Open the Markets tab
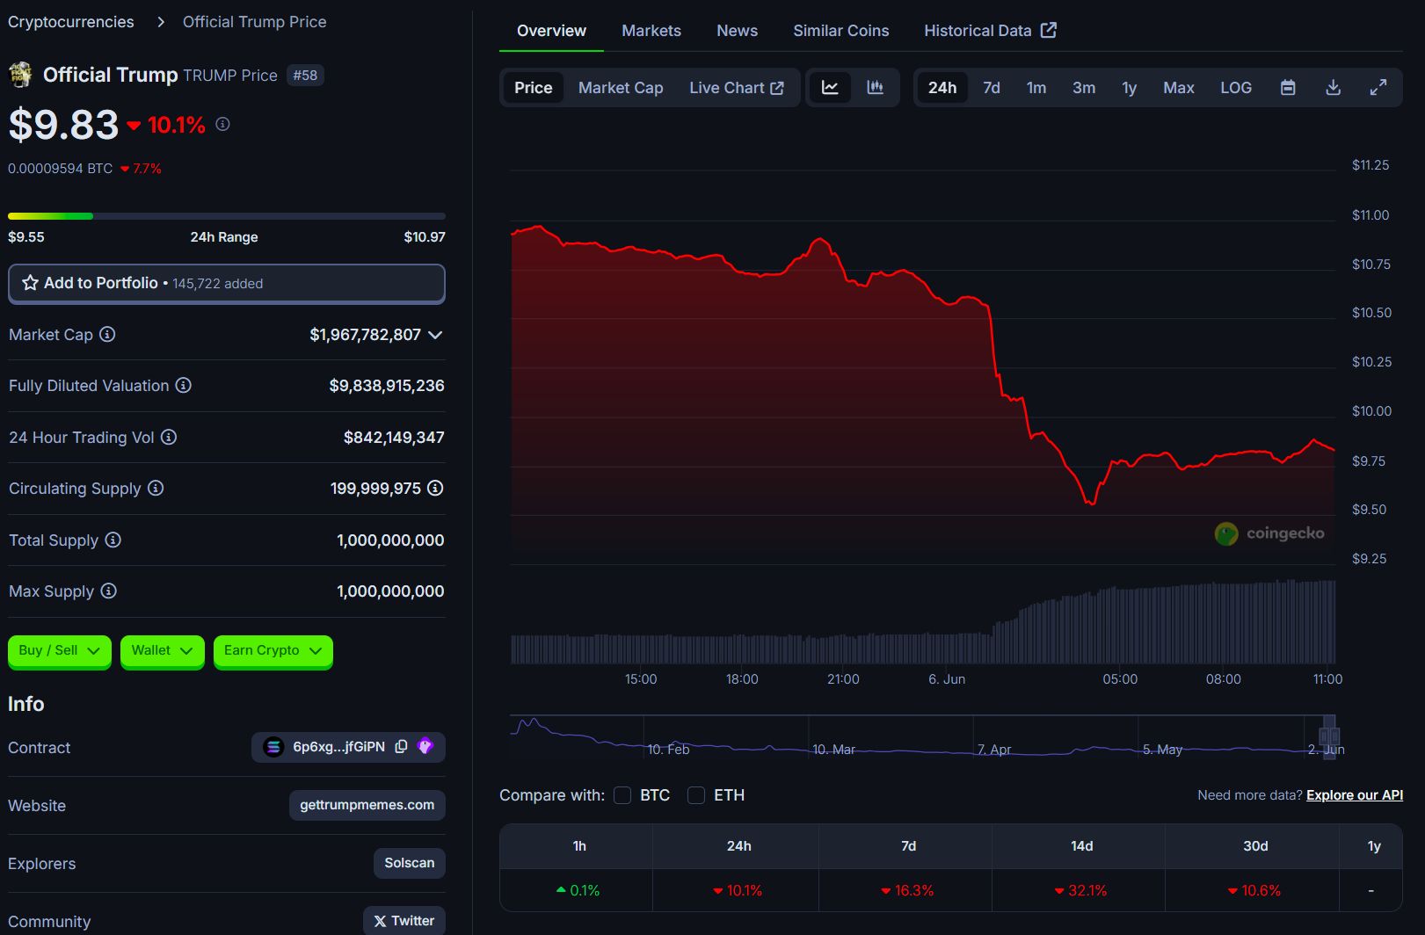This screenshot has height=935, width=1425. coord(651,31)
